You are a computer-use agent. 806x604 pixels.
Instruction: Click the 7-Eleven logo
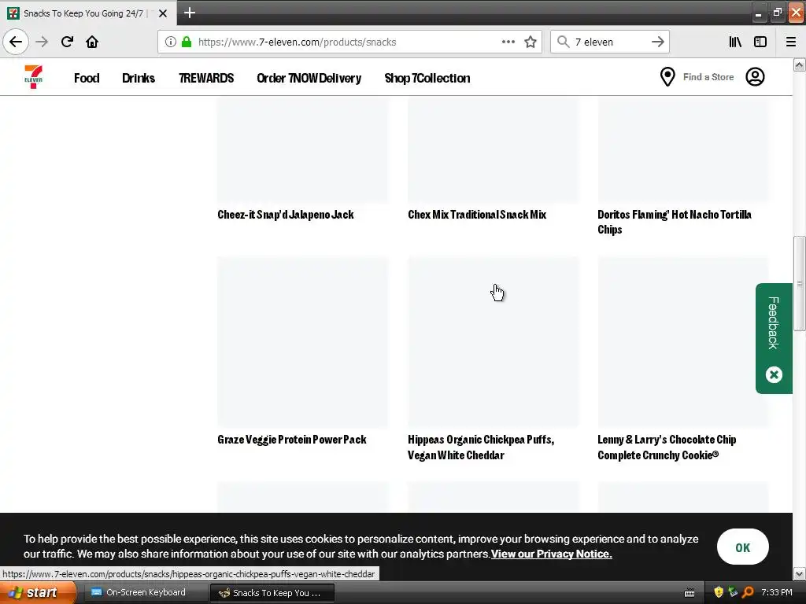click(x=33, y=77)
